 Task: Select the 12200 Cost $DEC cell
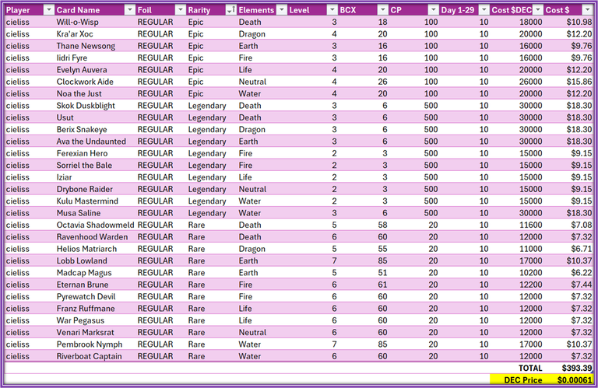tap(517, 285)
